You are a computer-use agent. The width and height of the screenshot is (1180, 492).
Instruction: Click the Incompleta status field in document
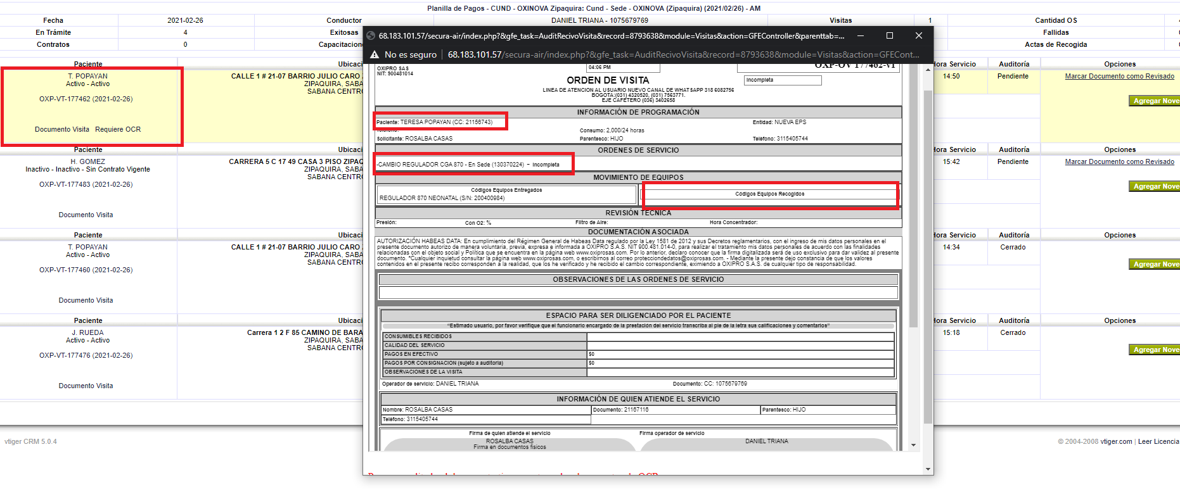coord(782,80)
